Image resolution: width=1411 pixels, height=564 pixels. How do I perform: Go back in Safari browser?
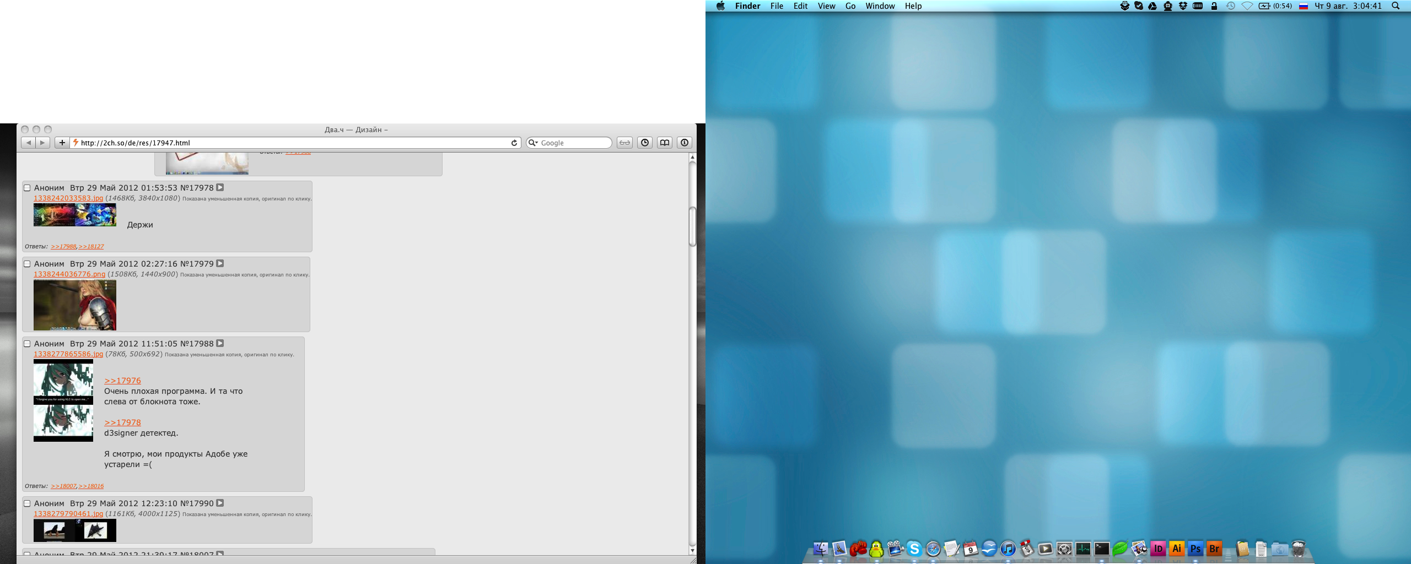(x=29, y=143)
